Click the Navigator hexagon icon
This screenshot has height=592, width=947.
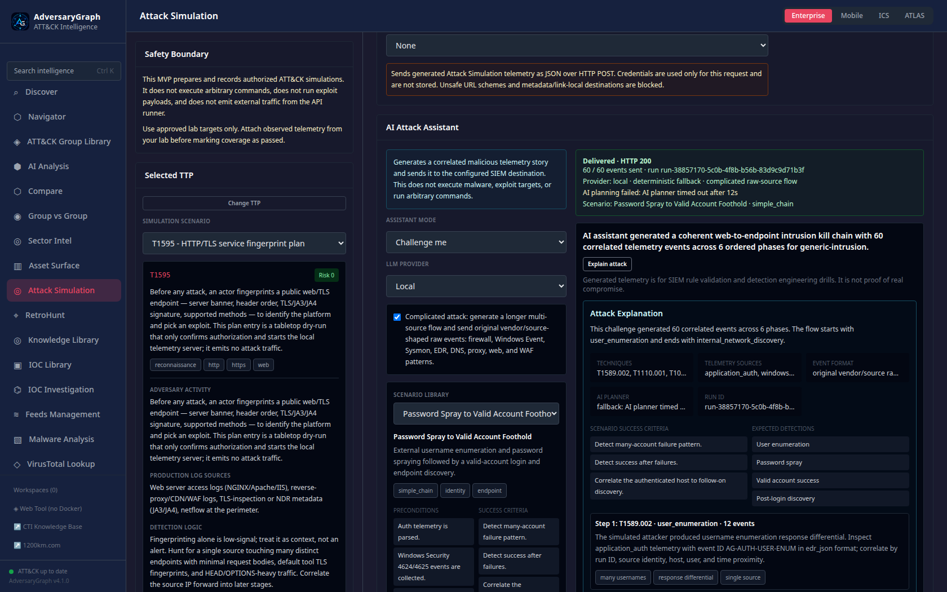[x=17, y=117]
